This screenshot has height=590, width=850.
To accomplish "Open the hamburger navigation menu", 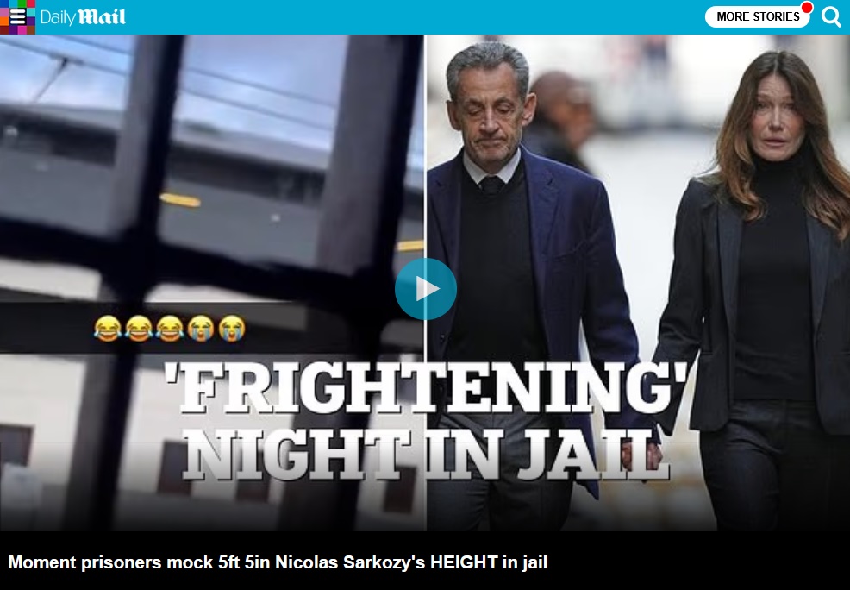I will (17, 16).
